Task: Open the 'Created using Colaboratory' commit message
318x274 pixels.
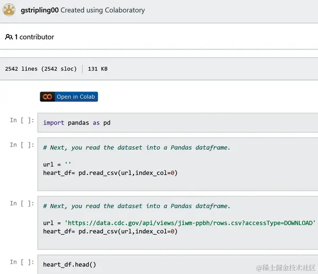Action: pos(103,10)
